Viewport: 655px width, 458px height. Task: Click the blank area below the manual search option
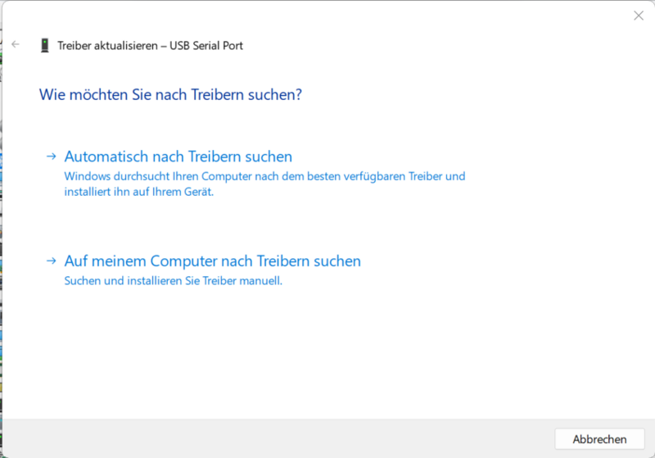[x=327, y=352]
